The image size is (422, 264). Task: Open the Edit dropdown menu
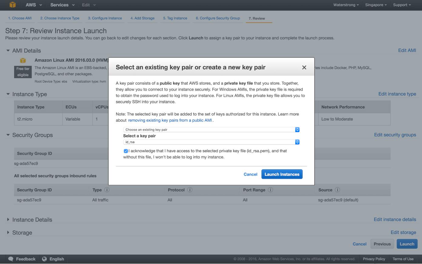coord(89,5)
